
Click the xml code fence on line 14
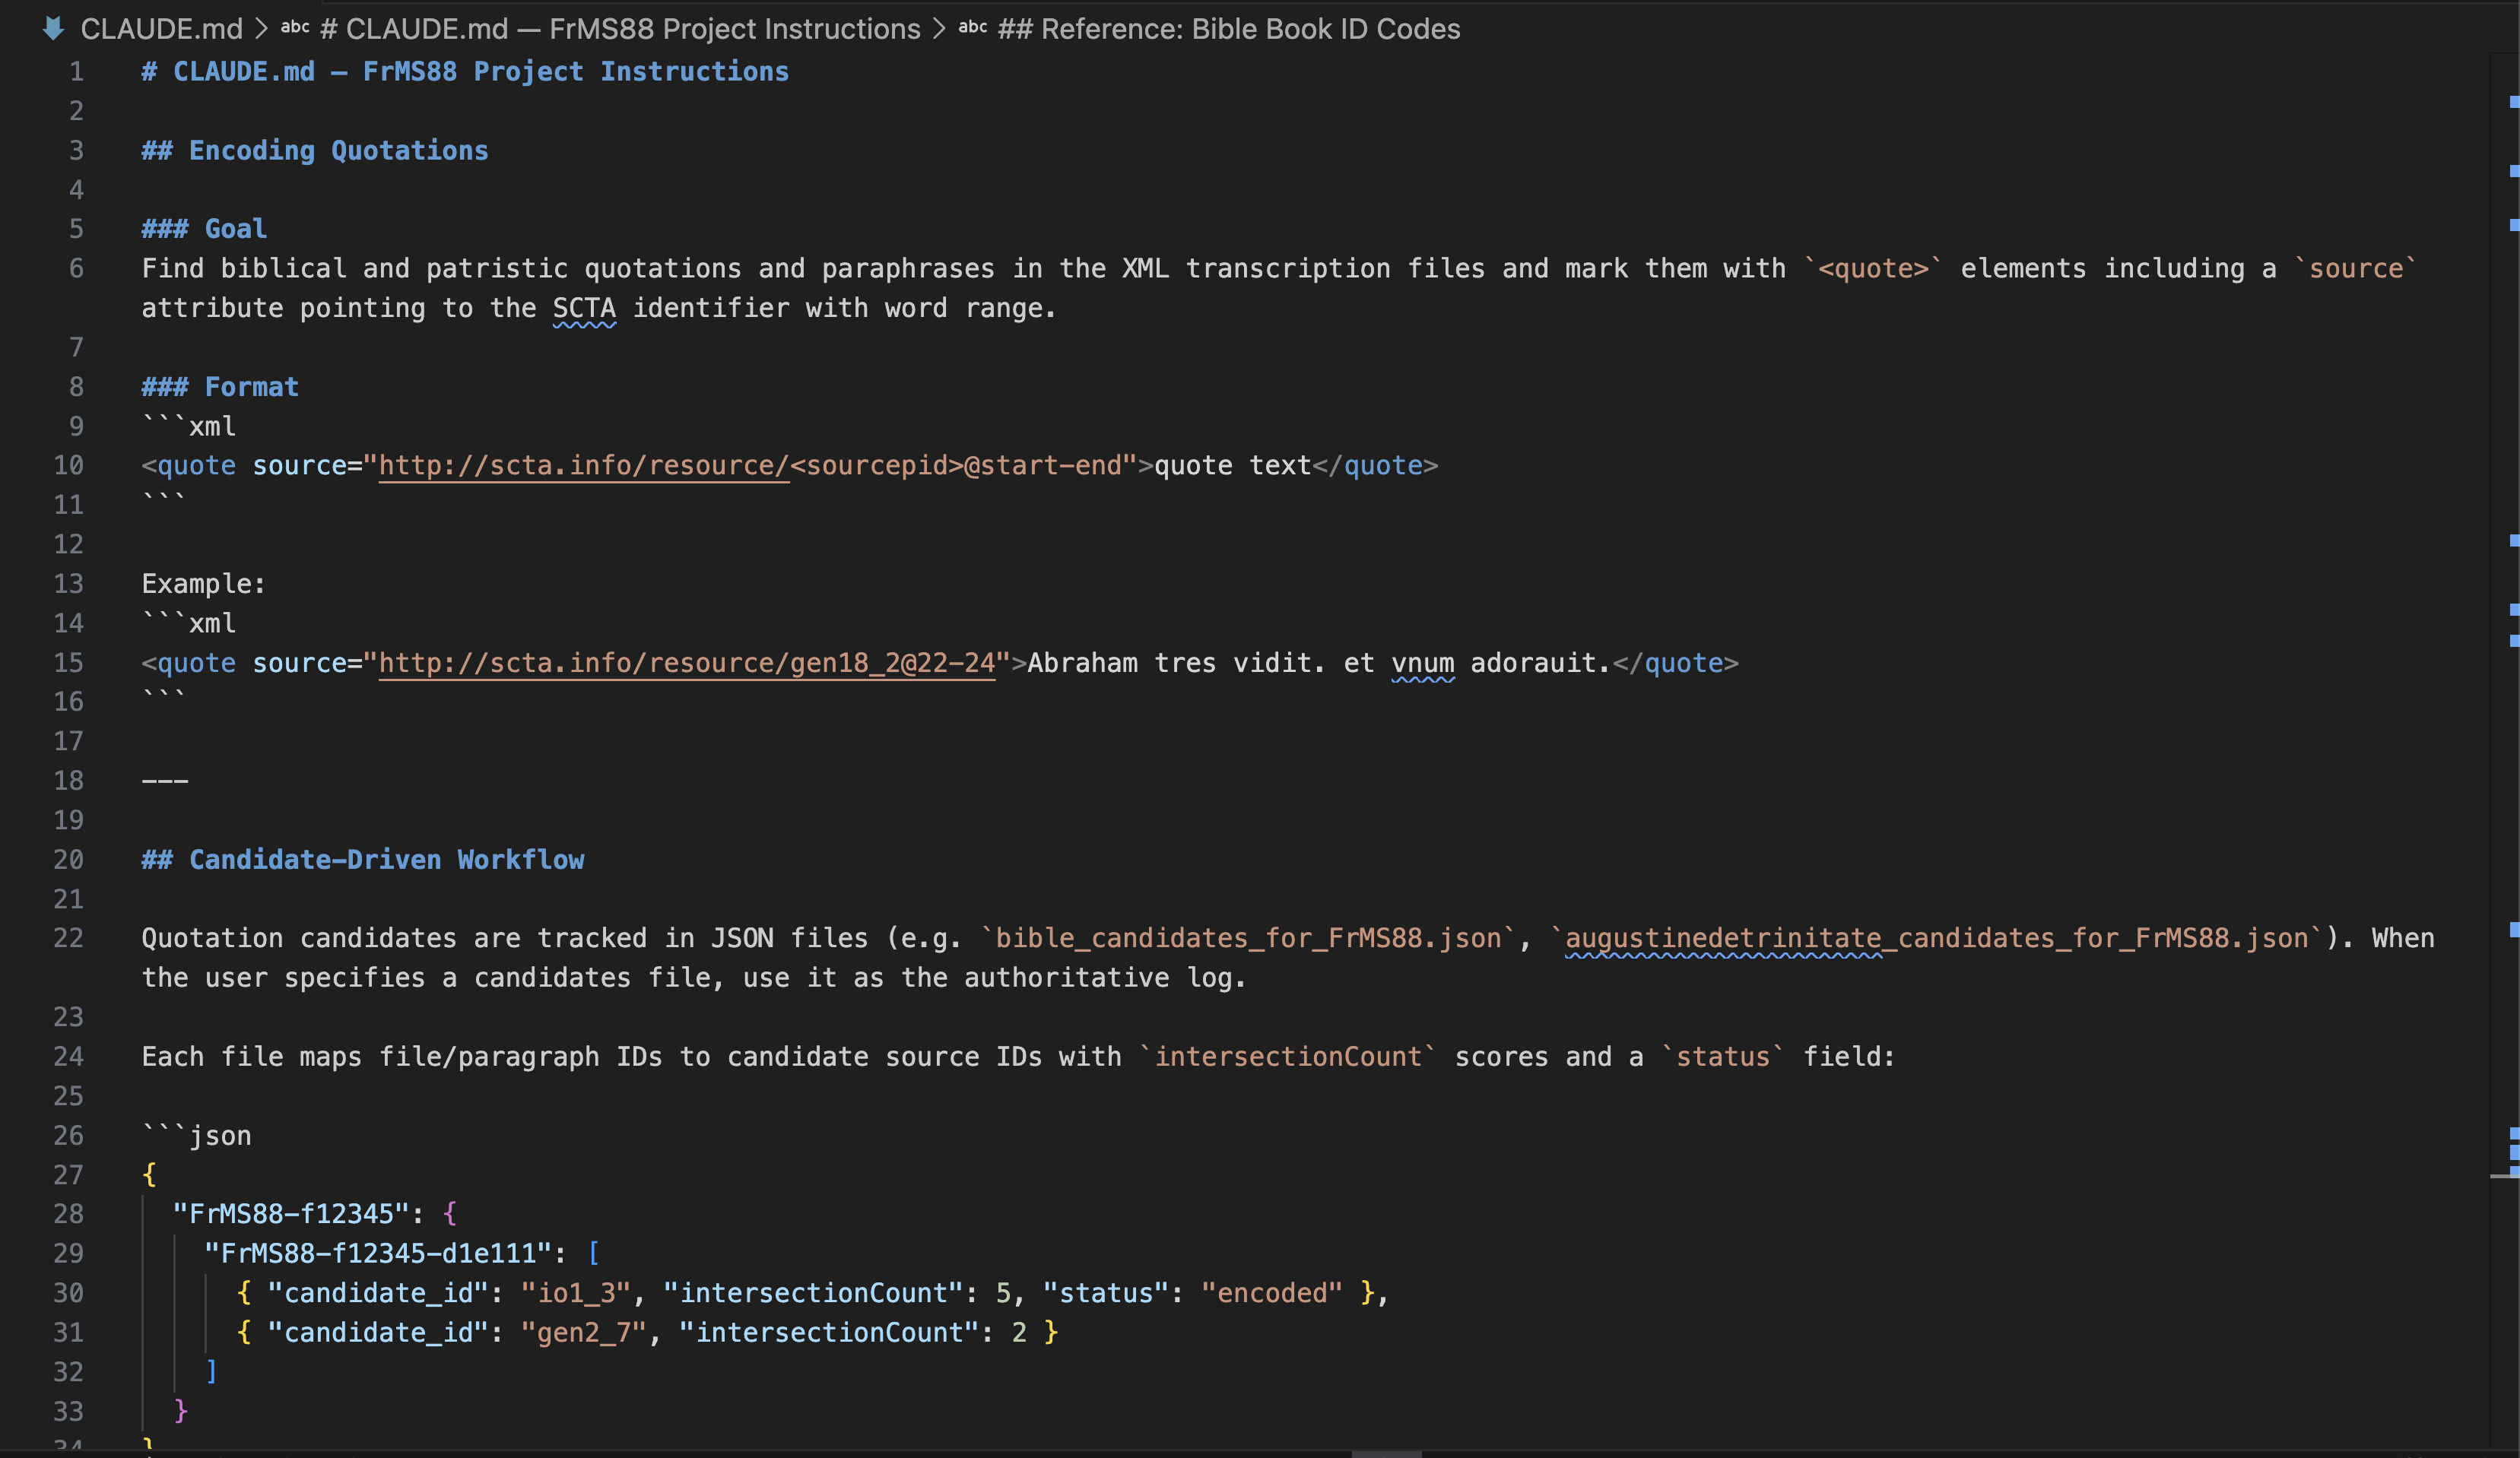[189, 623]
